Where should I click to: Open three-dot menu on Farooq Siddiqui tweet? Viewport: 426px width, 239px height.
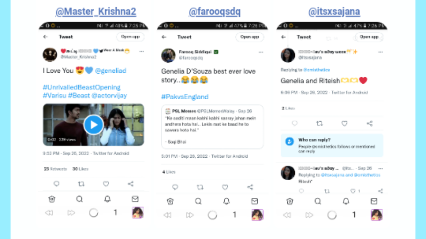pos(261,52)
